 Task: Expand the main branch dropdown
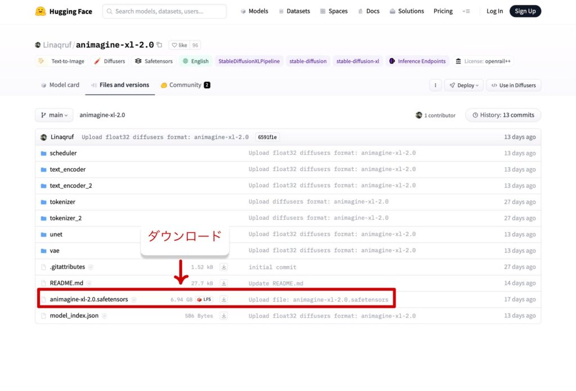(54, 115)
